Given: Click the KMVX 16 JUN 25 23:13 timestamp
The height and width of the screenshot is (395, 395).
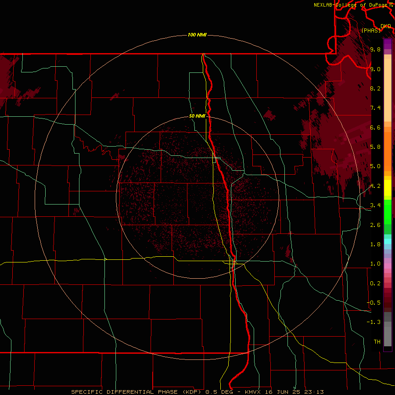Looking at the screenshot, I should [x=284, y=392].
